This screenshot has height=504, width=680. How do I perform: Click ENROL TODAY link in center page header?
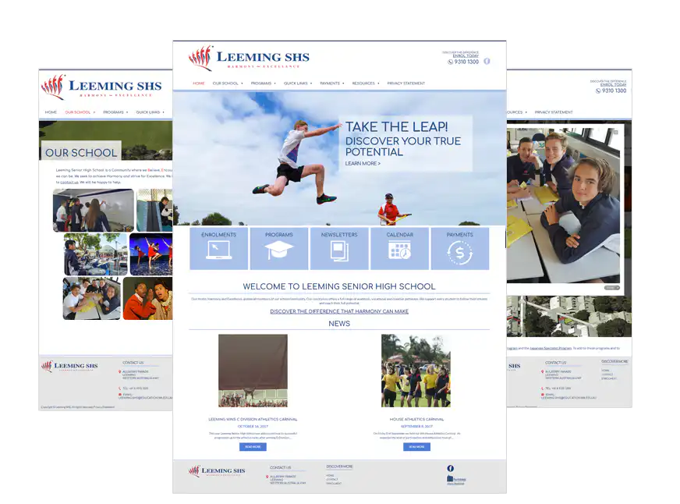(x=466, y=56)
